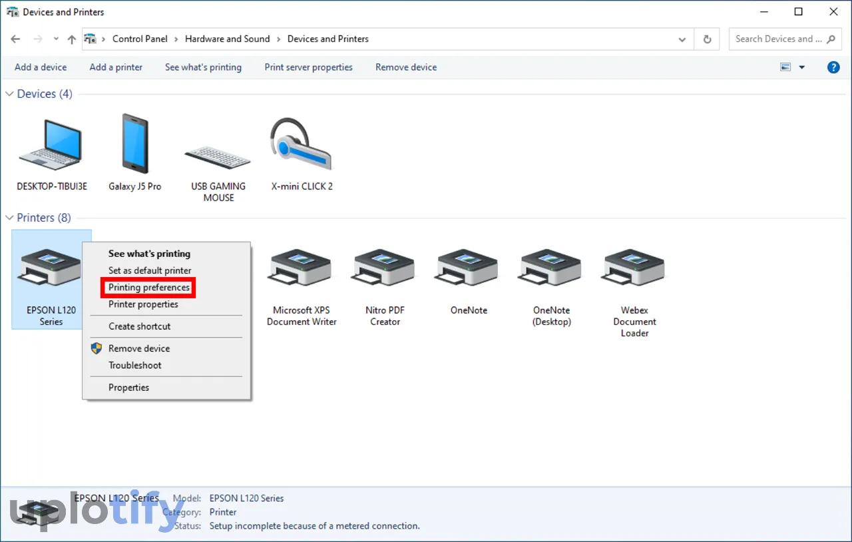Select the Microsoft XPS Document Writer printer

(x=302, y=288)
